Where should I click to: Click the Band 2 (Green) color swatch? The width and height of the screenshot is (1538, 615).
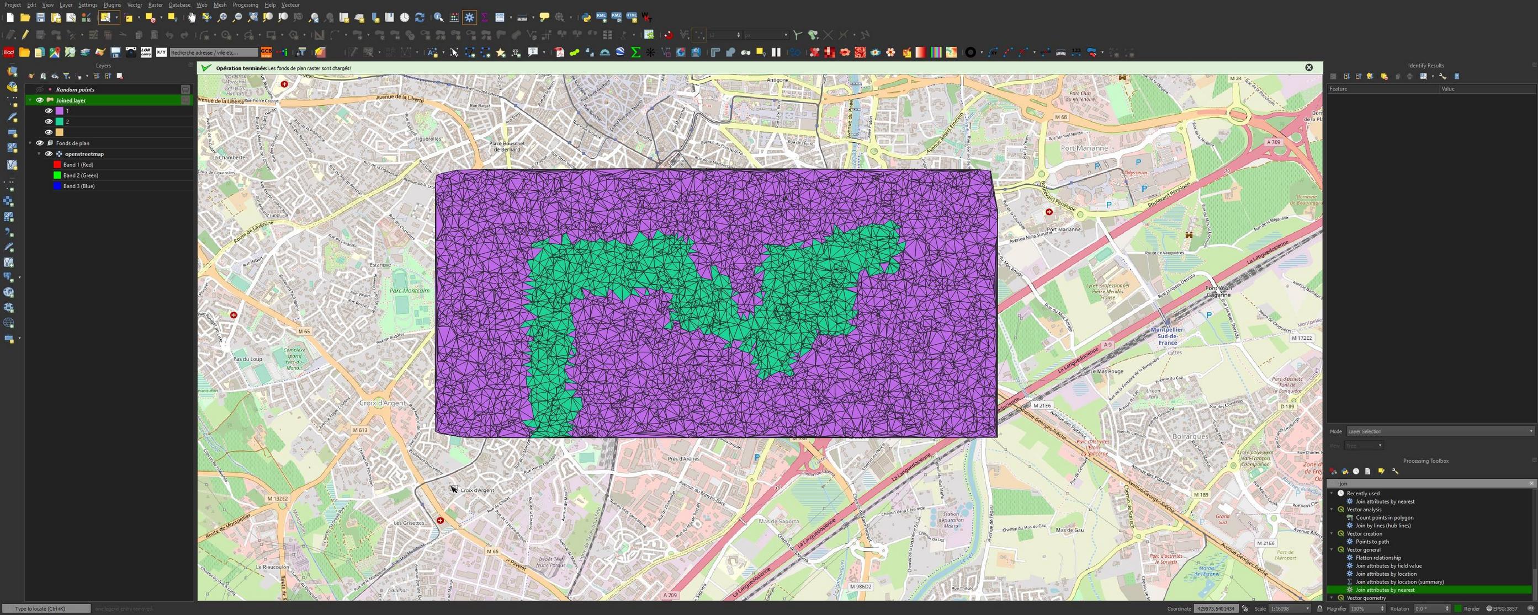point(57,175)
